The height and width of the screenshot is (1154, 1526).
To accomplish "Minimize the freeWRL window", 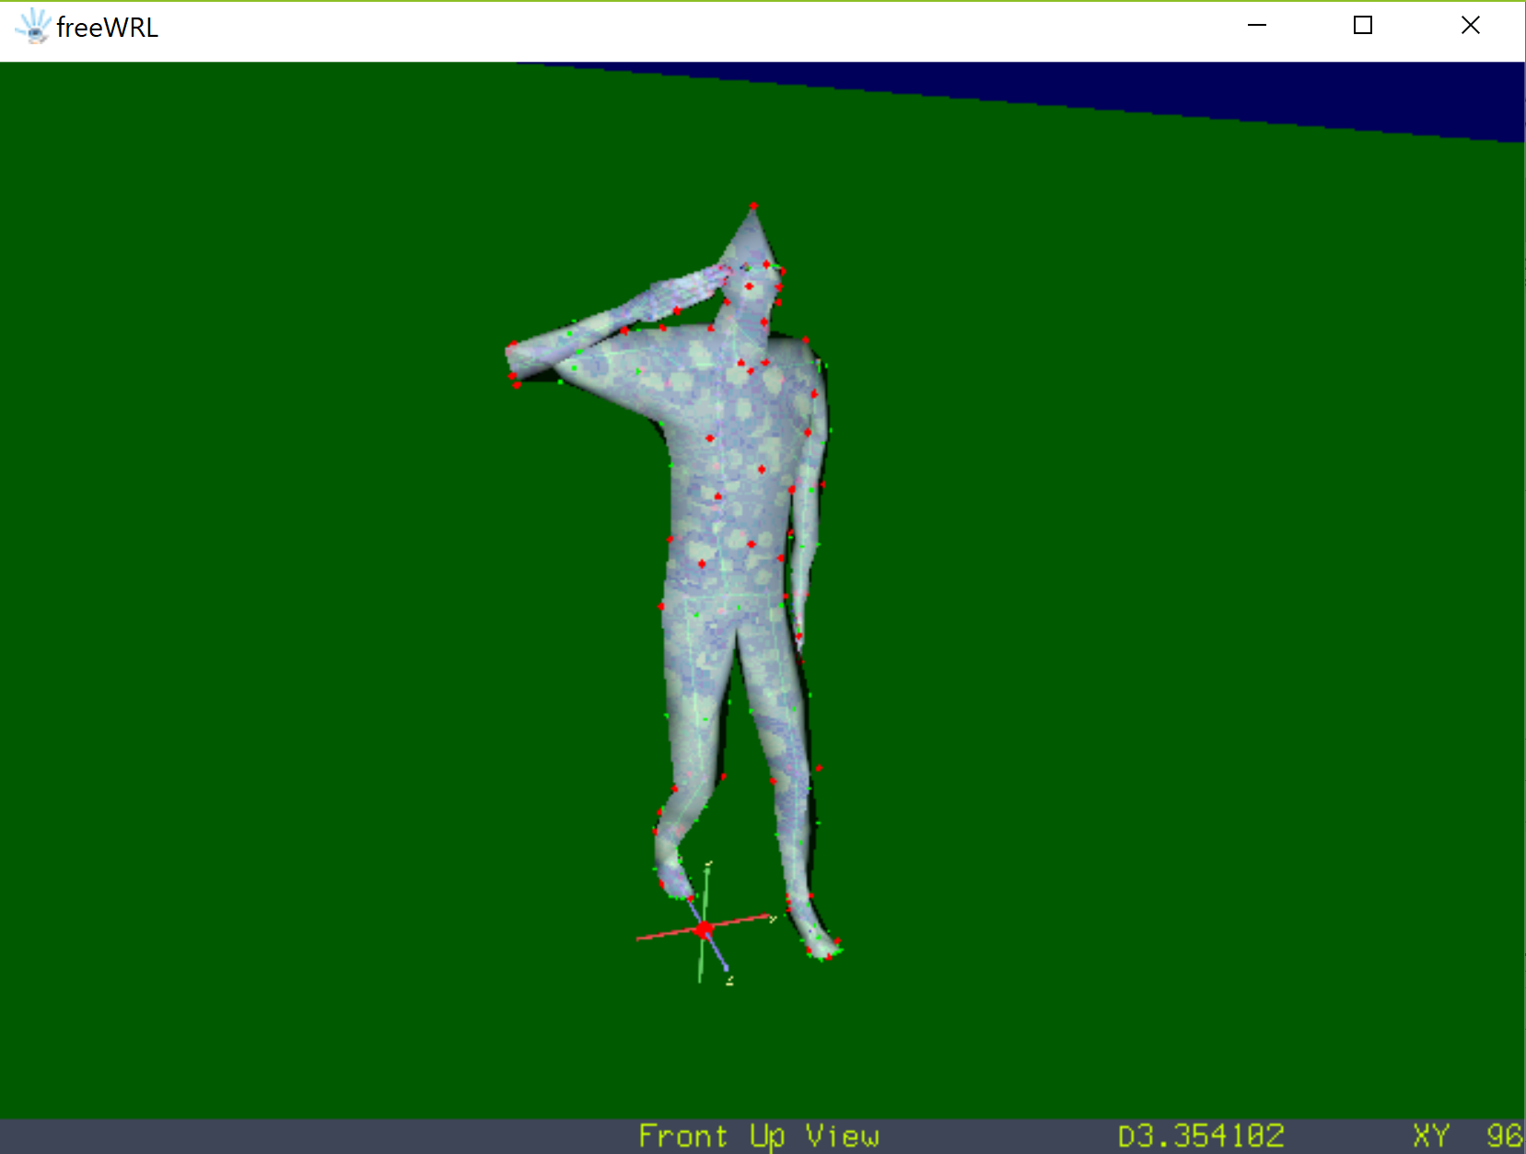I will 1257,26.
